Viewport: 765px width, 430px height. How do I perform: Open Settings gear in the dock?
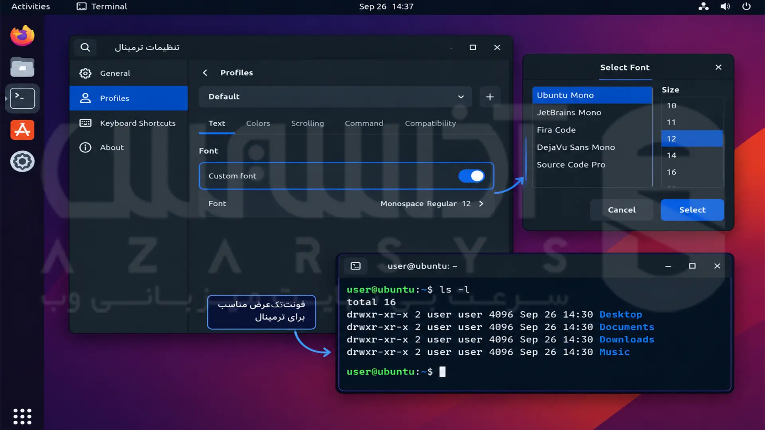pyautogui.click(x=22, y=161)
